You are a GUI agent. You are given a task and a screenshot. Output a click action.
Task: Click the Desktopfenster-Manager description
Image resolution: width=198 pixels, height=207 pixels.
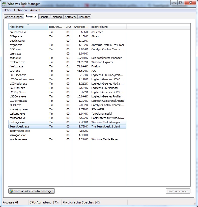(106, 58)
